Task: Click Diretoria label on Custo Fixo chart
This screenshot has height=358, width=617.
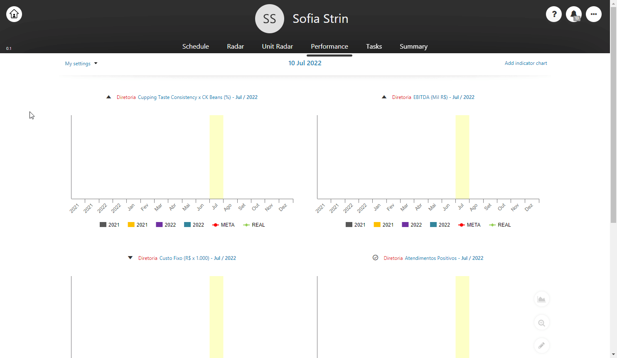Action: (148, 258)
